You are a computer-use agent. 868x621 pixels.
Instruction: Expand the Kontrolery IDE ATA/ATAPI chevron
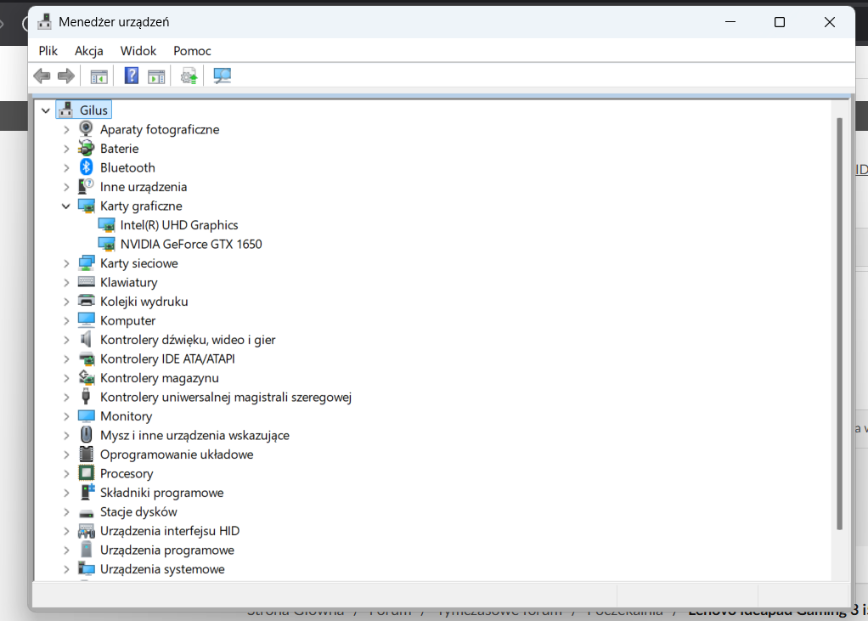66,359
